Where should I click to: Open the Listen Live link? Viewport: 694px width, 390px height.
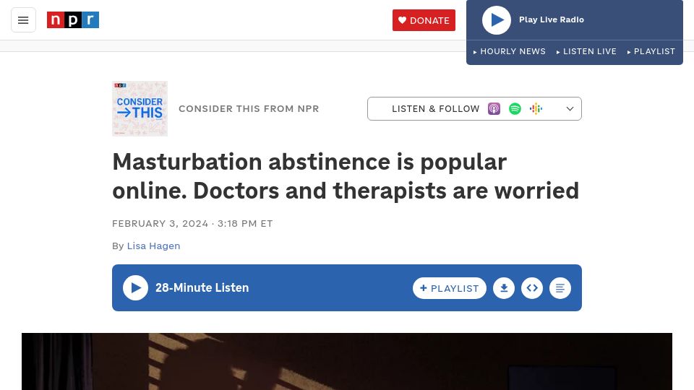click(x=586, y=51)
